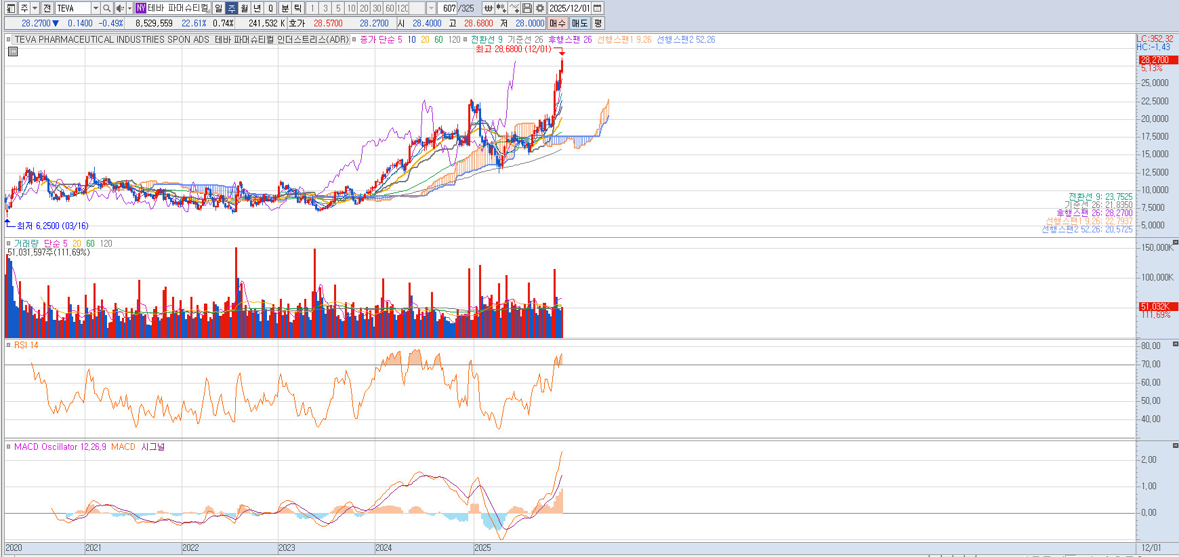The width and height of the screenshot is (1179, 557).
Task: Toggle the small square beside 거래량 indicator
Action: [9, 243]
